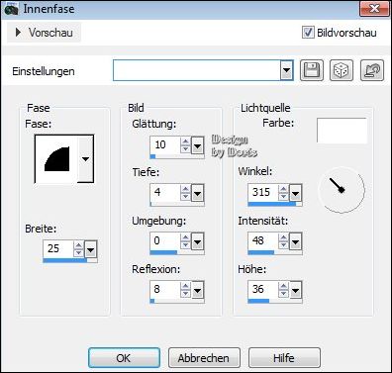The height and width of the screenshot is (373, 392).
Task: Click the Umgebung value field showing 0
Action: click(165, 241)
